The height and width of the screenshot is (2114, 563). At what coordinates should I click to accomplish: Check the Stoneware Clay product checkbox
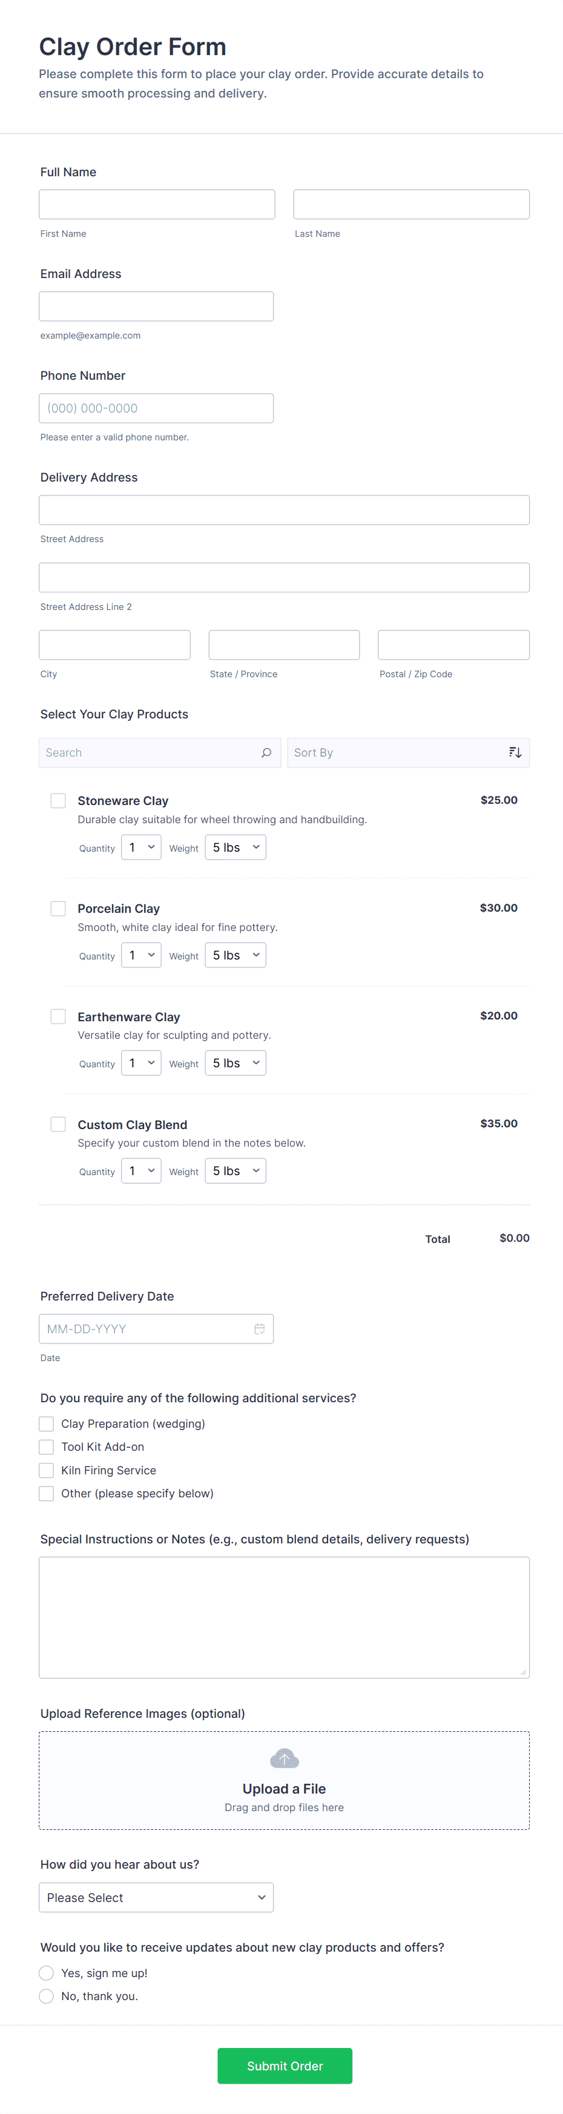[58, 800]
